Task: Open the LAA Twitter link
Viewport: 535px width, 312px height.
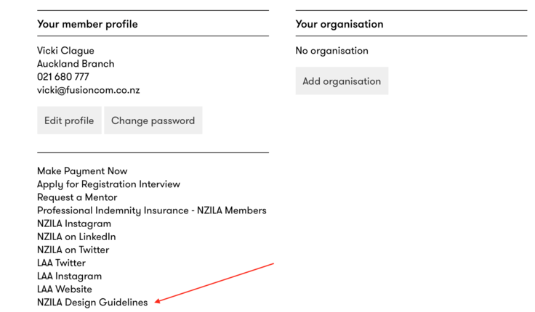Action: click(61, 263)
